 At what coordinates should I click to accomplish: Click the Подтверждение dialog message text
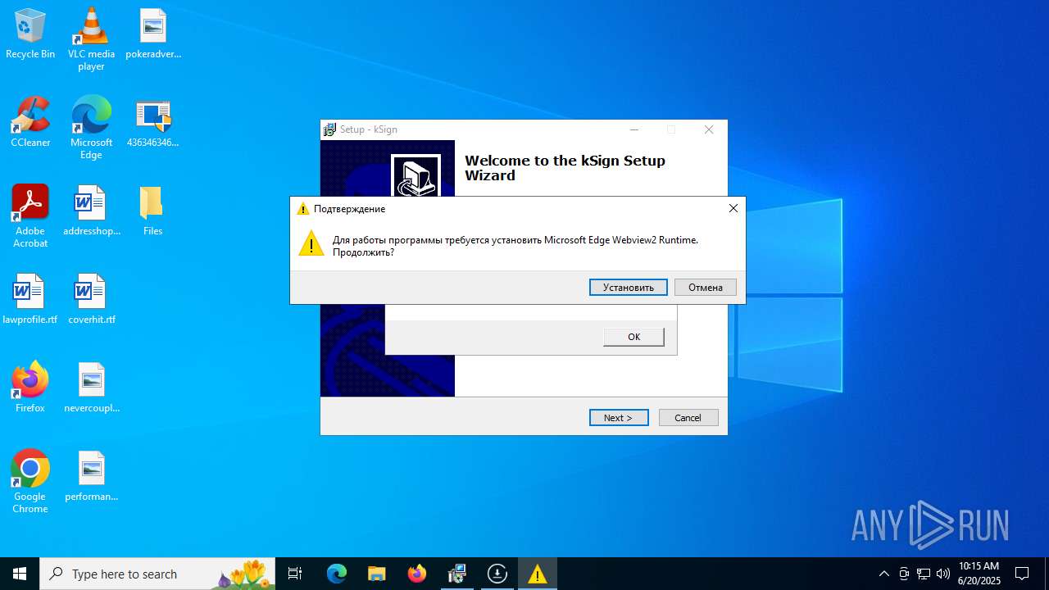[515, 246]
